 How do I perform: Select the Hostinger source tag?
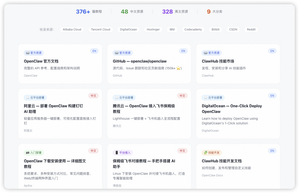pos(153,29)
